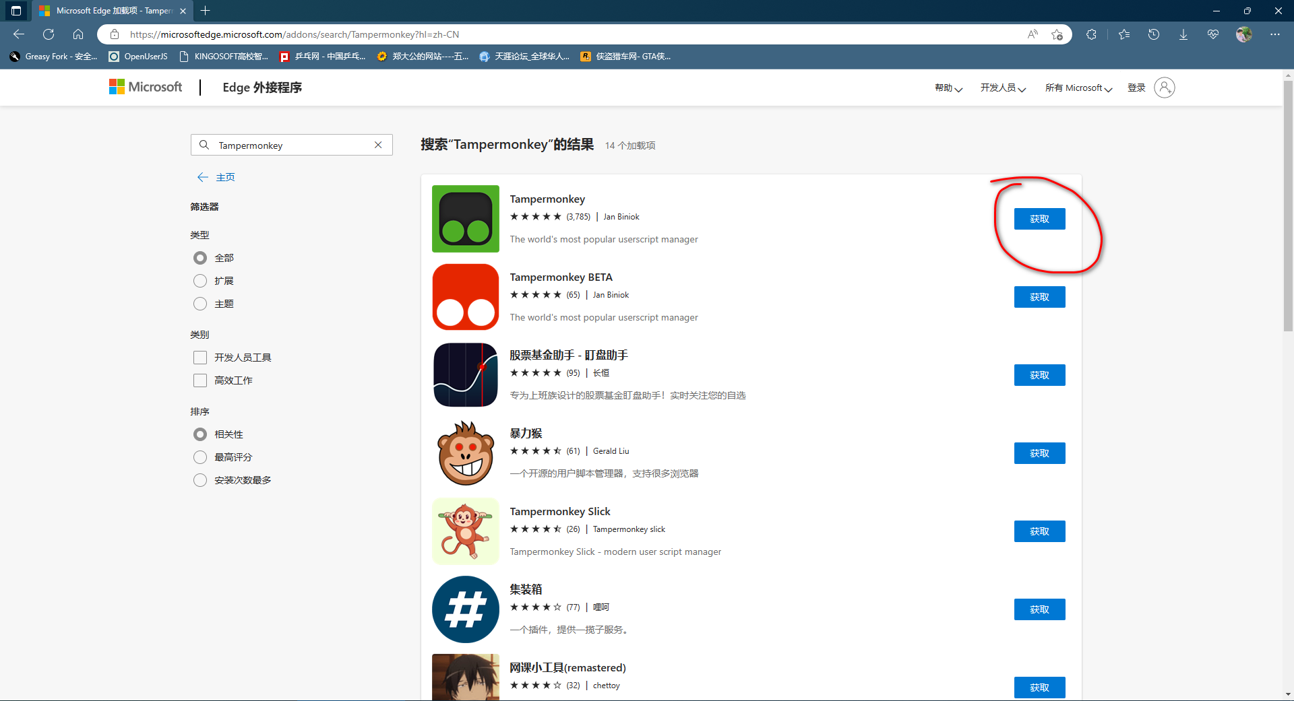1294x701 pixels.
Task: Open the 暴力猴 monkey face icon
Action: (x=466, y=453)
